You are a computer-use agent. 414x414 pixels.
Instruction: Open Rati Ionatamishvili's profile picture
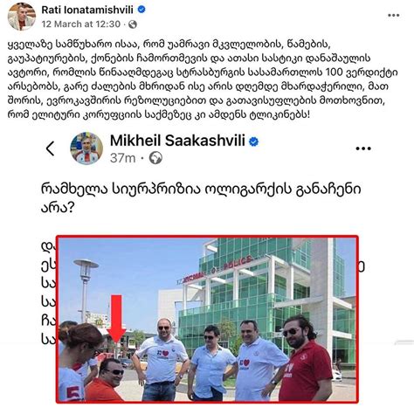coord(22,17)
